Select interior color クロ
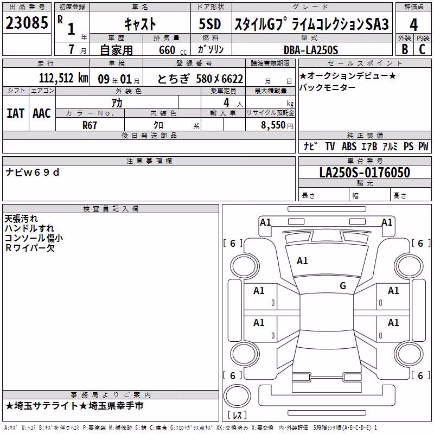The width and height of the screenshot is (434, 434). click(x=158, y=125)
